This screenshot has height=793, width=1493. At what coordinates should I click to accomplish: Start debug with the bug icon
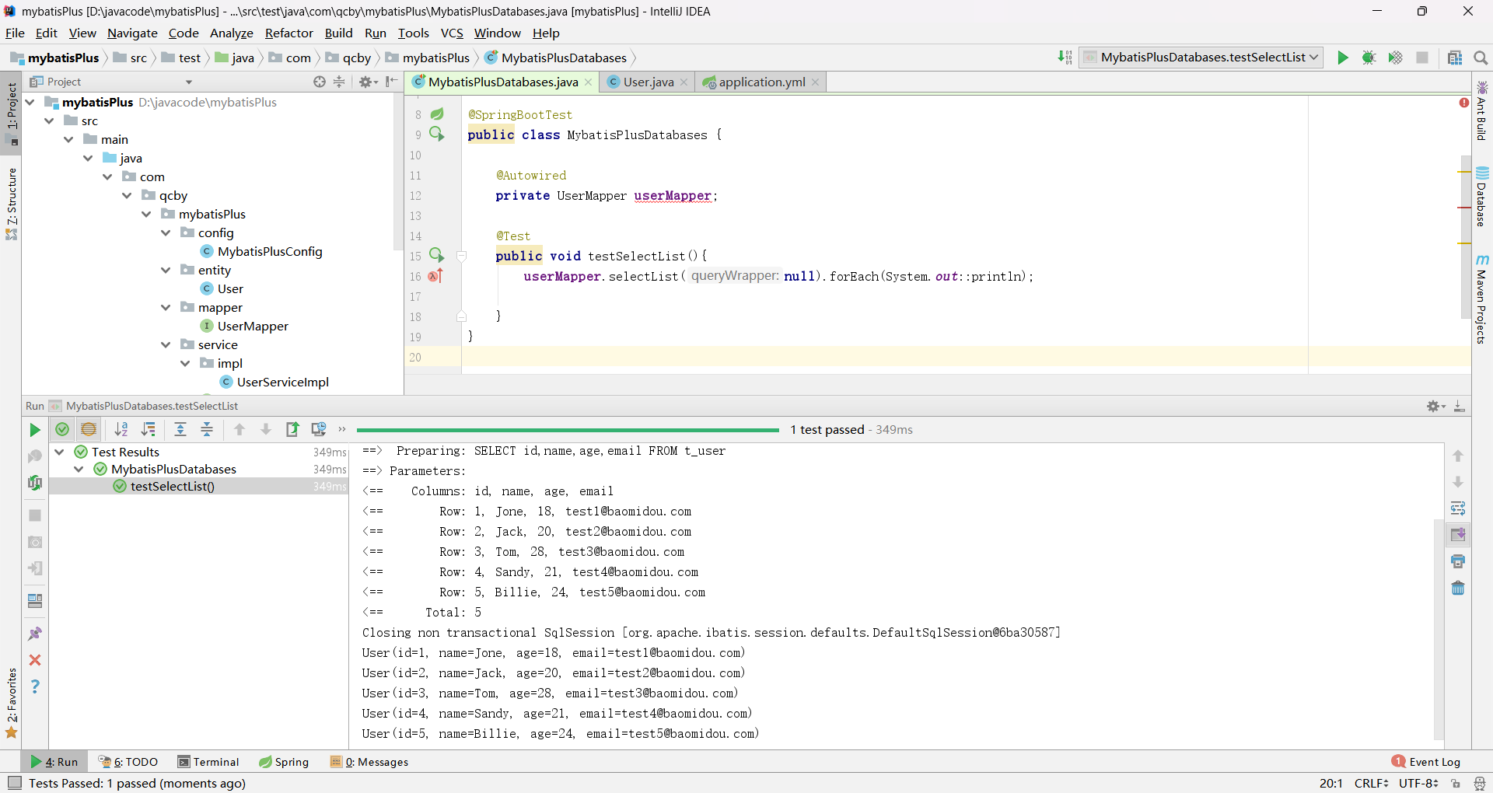pos(1369,58)
